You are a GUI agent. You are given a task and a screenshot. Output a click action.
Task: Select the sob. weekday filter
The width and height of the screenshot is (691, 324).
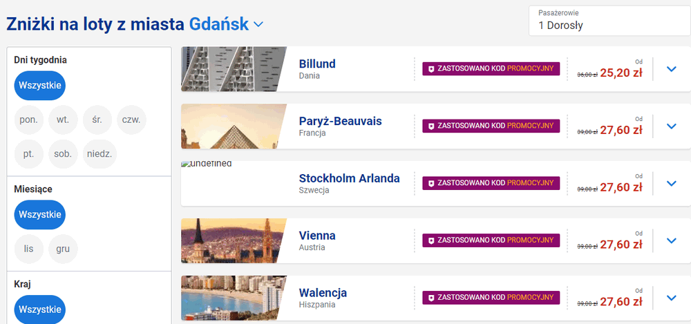point(63,154)
